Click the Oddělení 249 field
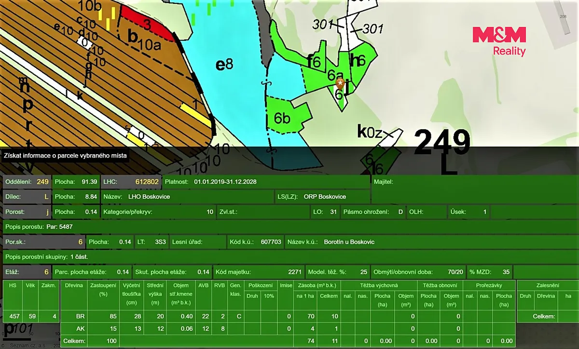 (x=27, y=182)
